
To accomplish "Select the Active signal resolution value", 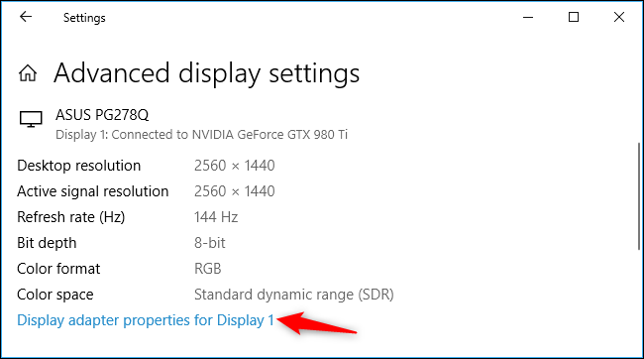I will [235, 191].
